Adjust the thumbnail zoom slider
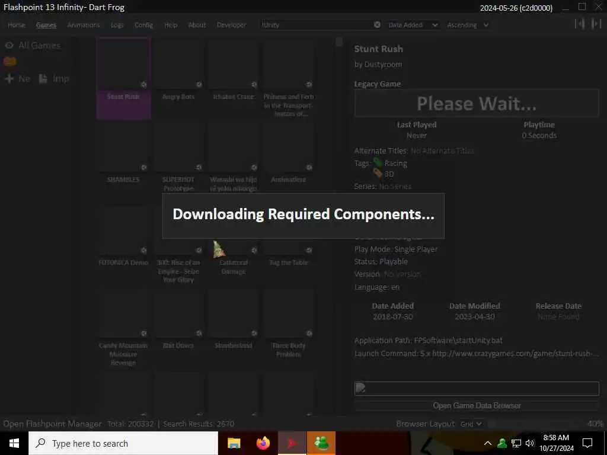This screenshot has width=607, height=455. coord(535,424)
